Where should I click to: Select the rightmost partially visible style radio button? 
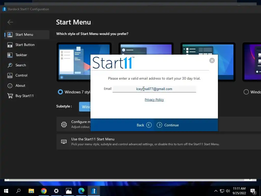[246, 92]
